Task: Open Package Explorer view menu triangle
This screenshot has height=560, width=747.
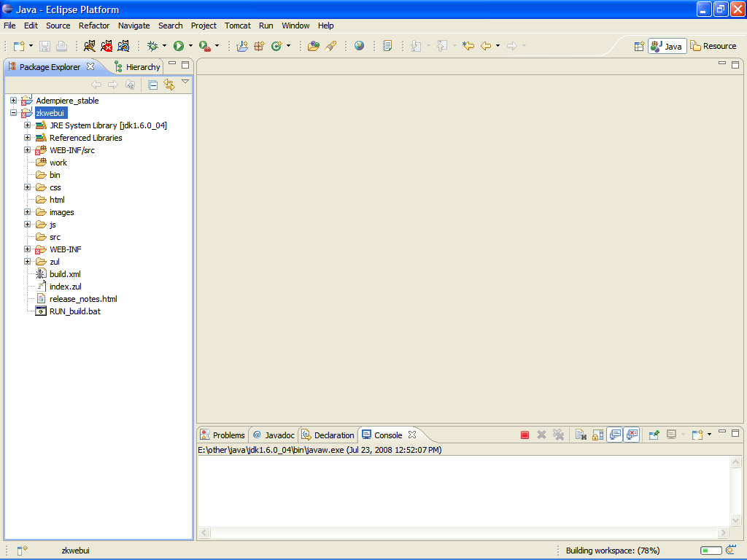Action: 185,82
